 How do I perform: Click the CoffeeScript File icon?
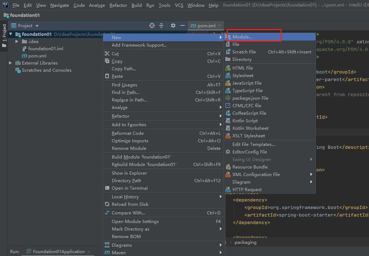coord(228,113)
